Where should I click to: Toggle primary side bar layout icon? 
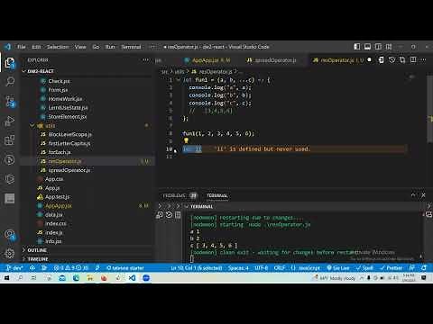(x=356, y=47)
